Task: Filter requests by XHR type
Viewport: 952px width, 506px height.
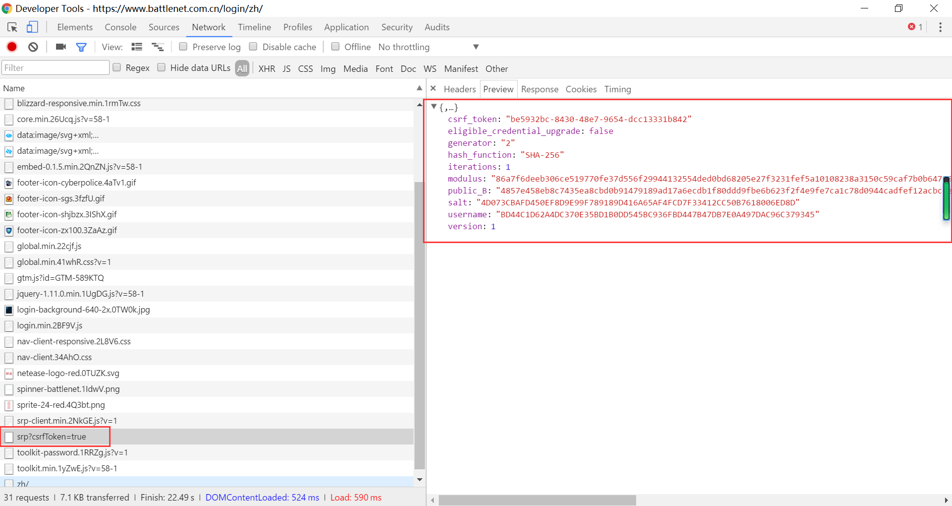Action: point(267,69)
